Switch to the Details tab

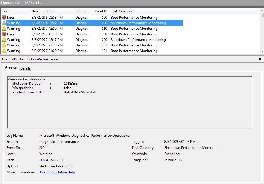(25, 68)
